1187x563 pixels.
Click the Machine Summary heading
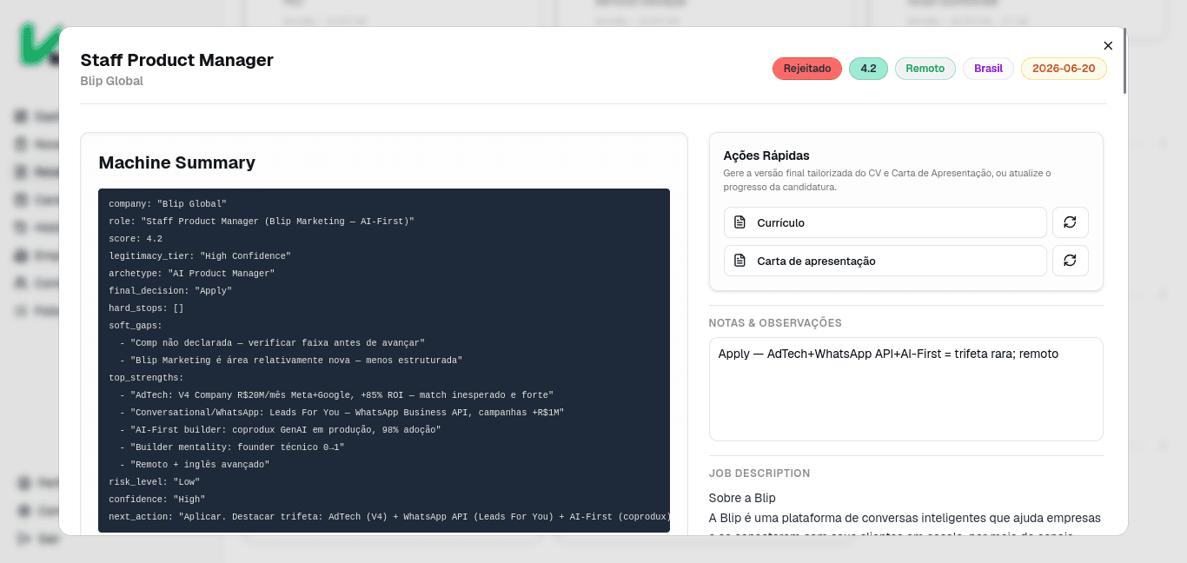[177, 162]
